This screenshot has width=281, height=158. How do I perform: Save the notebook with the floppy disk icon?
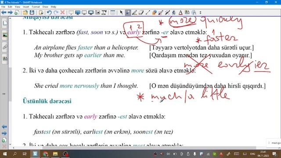[x=32, y=13]
